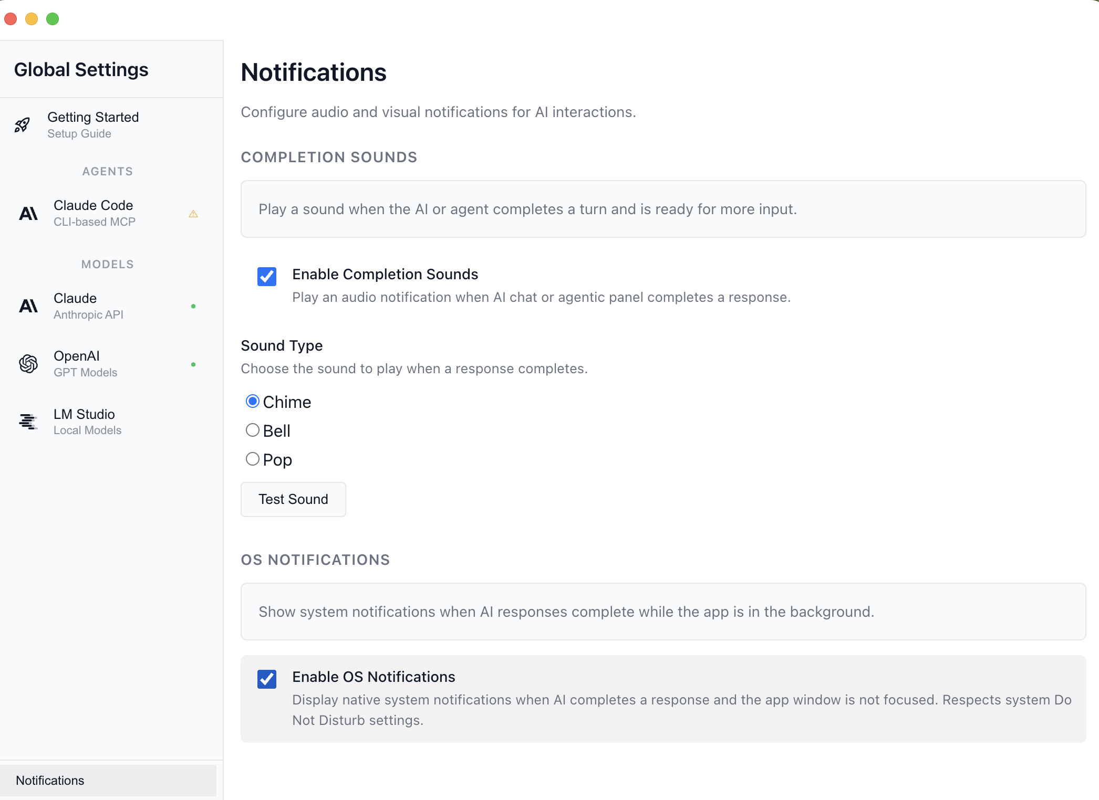Click the LM Studio logo icon
Viewport: 1099px width, 800px height.
28,422
